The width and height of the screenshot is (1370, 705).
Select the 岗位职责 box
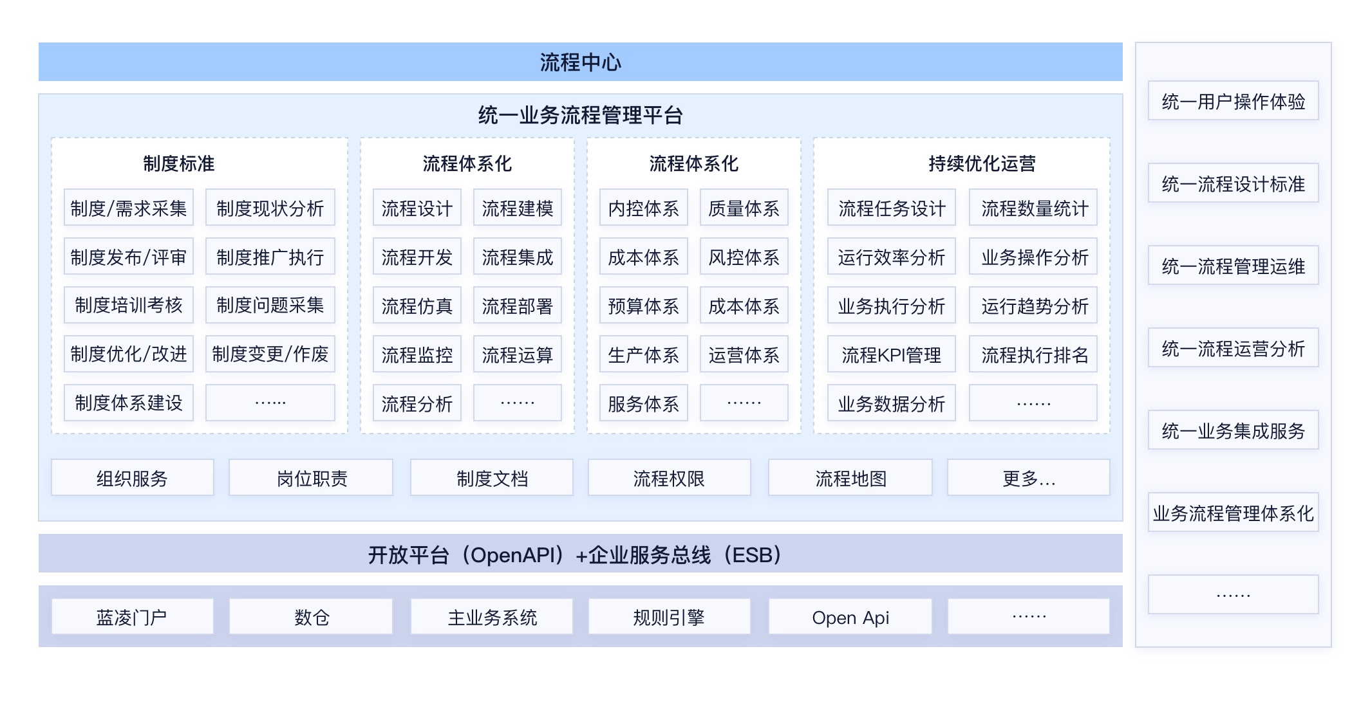311,477
